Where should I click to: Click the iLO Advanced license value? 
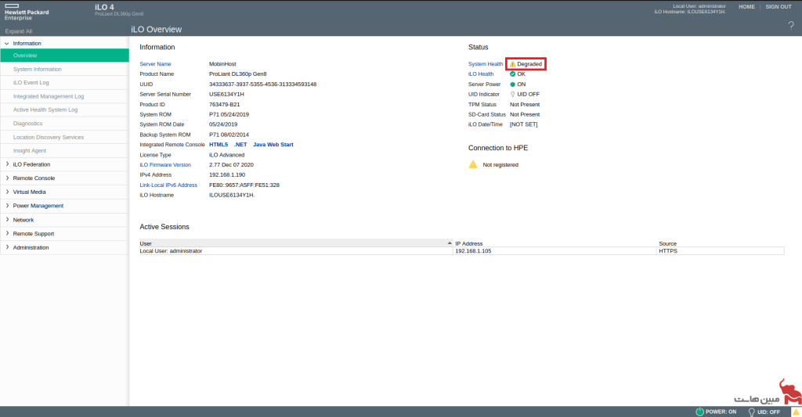pyautogui.click(x=226, y=155)
